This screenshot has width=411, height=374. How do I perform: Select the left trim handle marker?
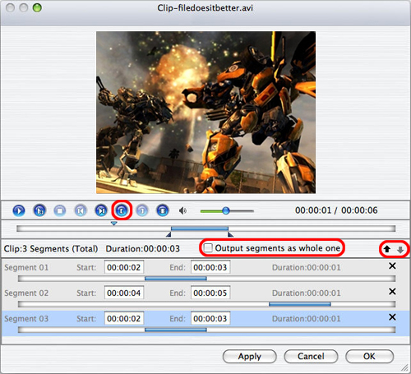pyautogui.click(x=169, y=234)
